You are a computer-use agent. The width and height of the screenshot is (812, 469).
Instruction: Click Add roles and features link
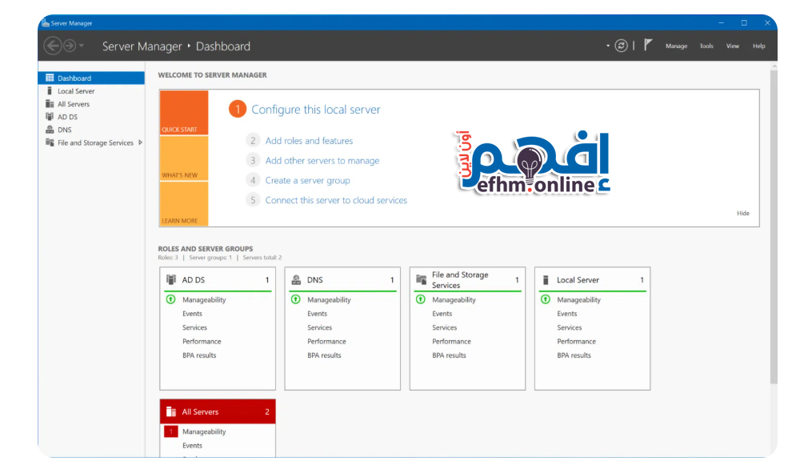pyautogui.click(x=309, y=141)
